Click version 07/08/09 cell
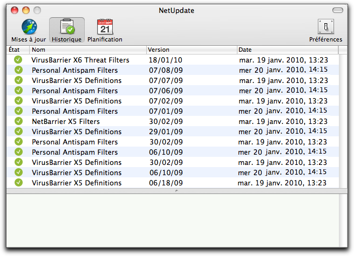Viewport: 354px width, 256px height. click(x=166, y=71)
